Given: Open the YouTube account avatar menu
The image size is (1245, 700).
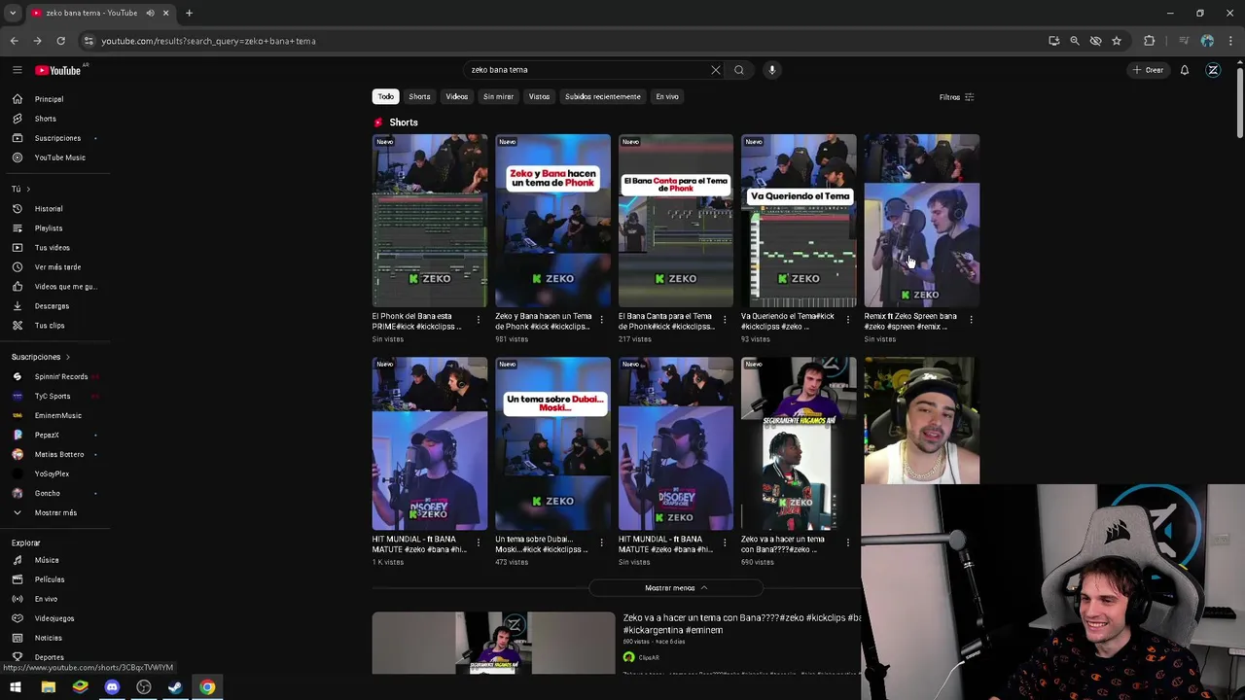Looking at the screenshot, I should pyautogui.click(x=1213, y=70).
